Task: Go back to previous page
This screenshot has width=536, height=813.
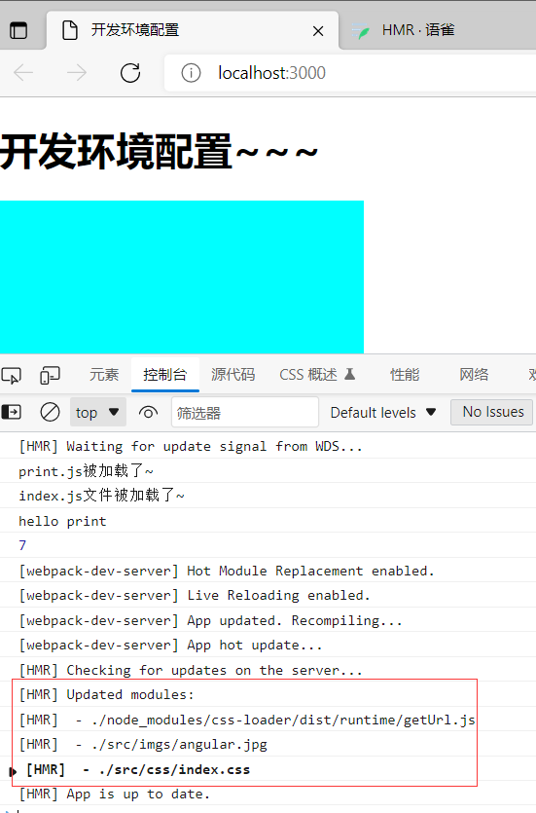Action: (23, 73)
